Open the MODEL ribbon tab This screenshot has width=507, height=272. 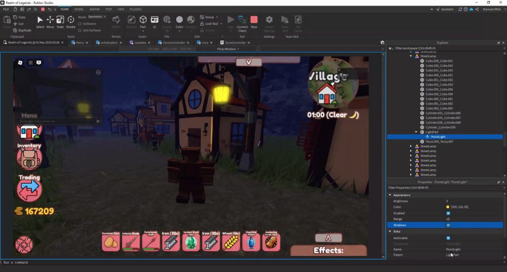click(x=79, y=9)
